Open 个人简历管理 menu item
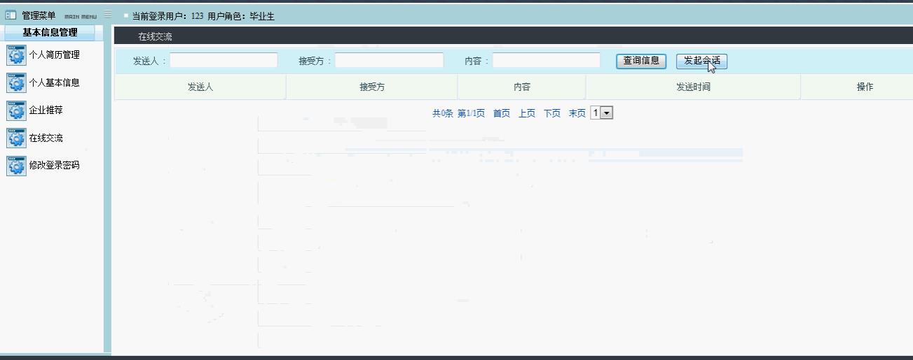The image size is (913, 360). tap(54, 55)
